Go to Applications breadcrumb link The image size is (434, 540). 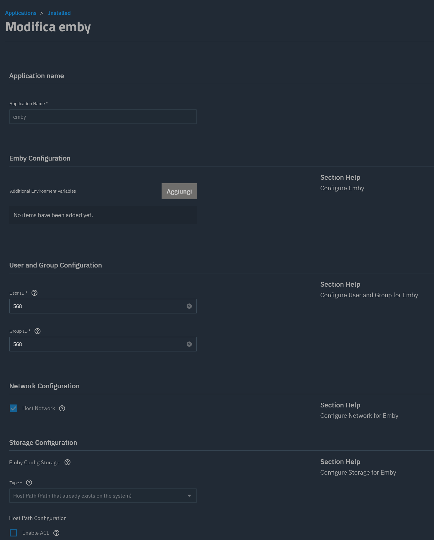click(x=21, y=13)
